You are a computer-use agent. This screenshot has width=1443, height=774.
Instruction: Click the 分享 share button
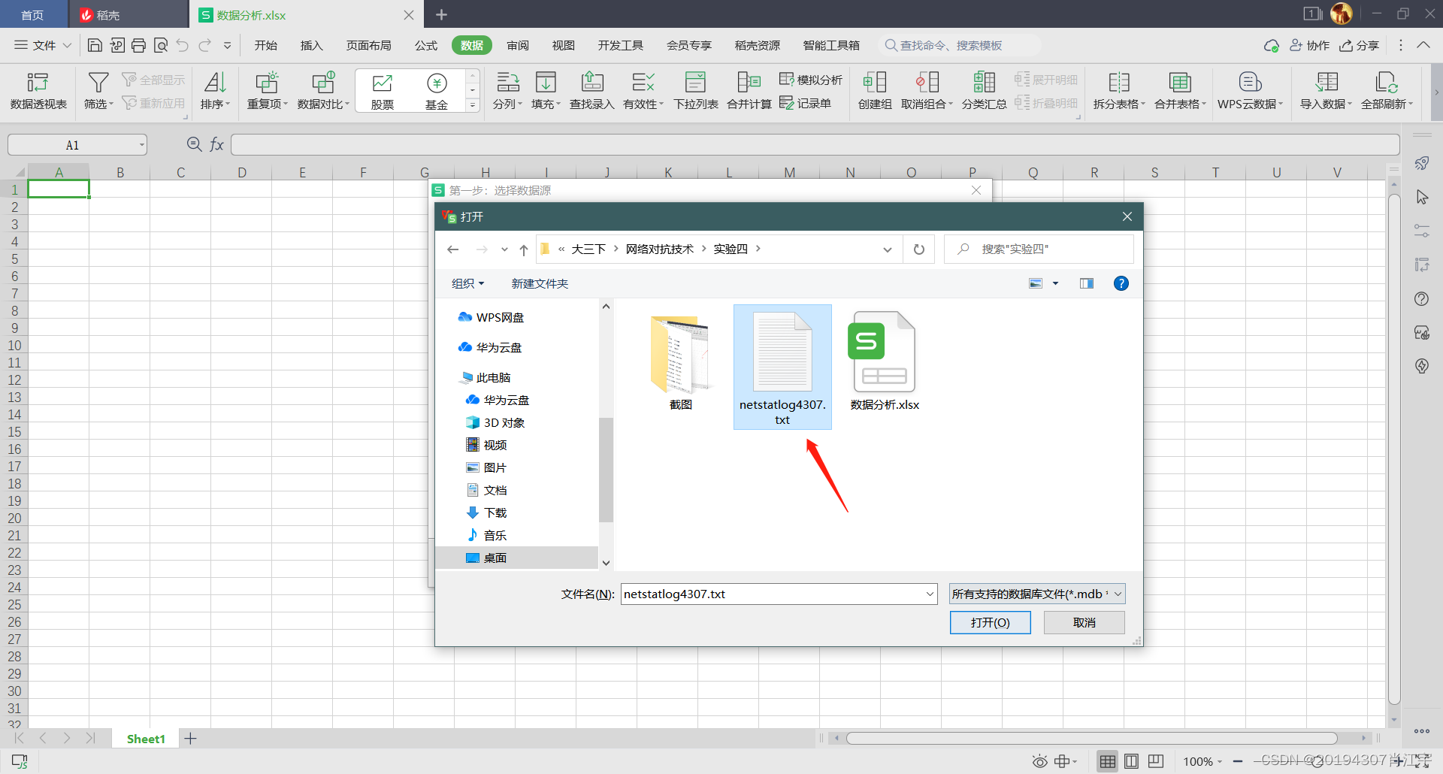pos(1360,45)
